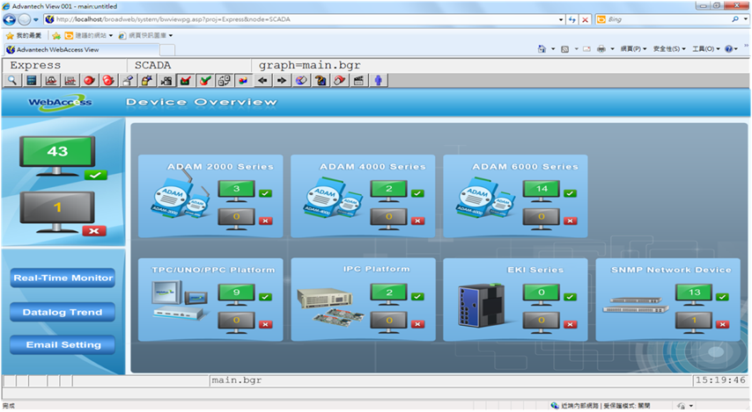Click the Datalog Trend button

tap(63, 312)
